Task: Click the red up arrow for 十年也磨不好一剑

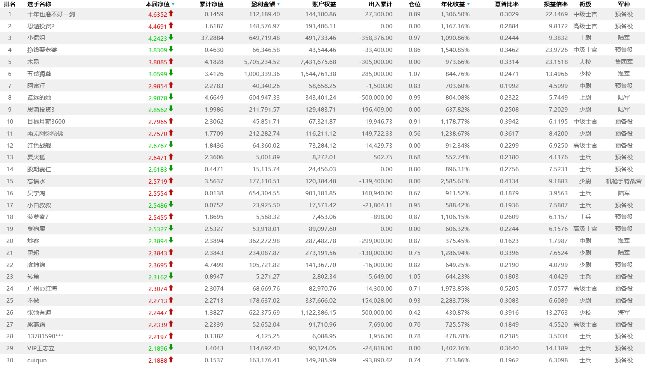Action: (171, 14)
